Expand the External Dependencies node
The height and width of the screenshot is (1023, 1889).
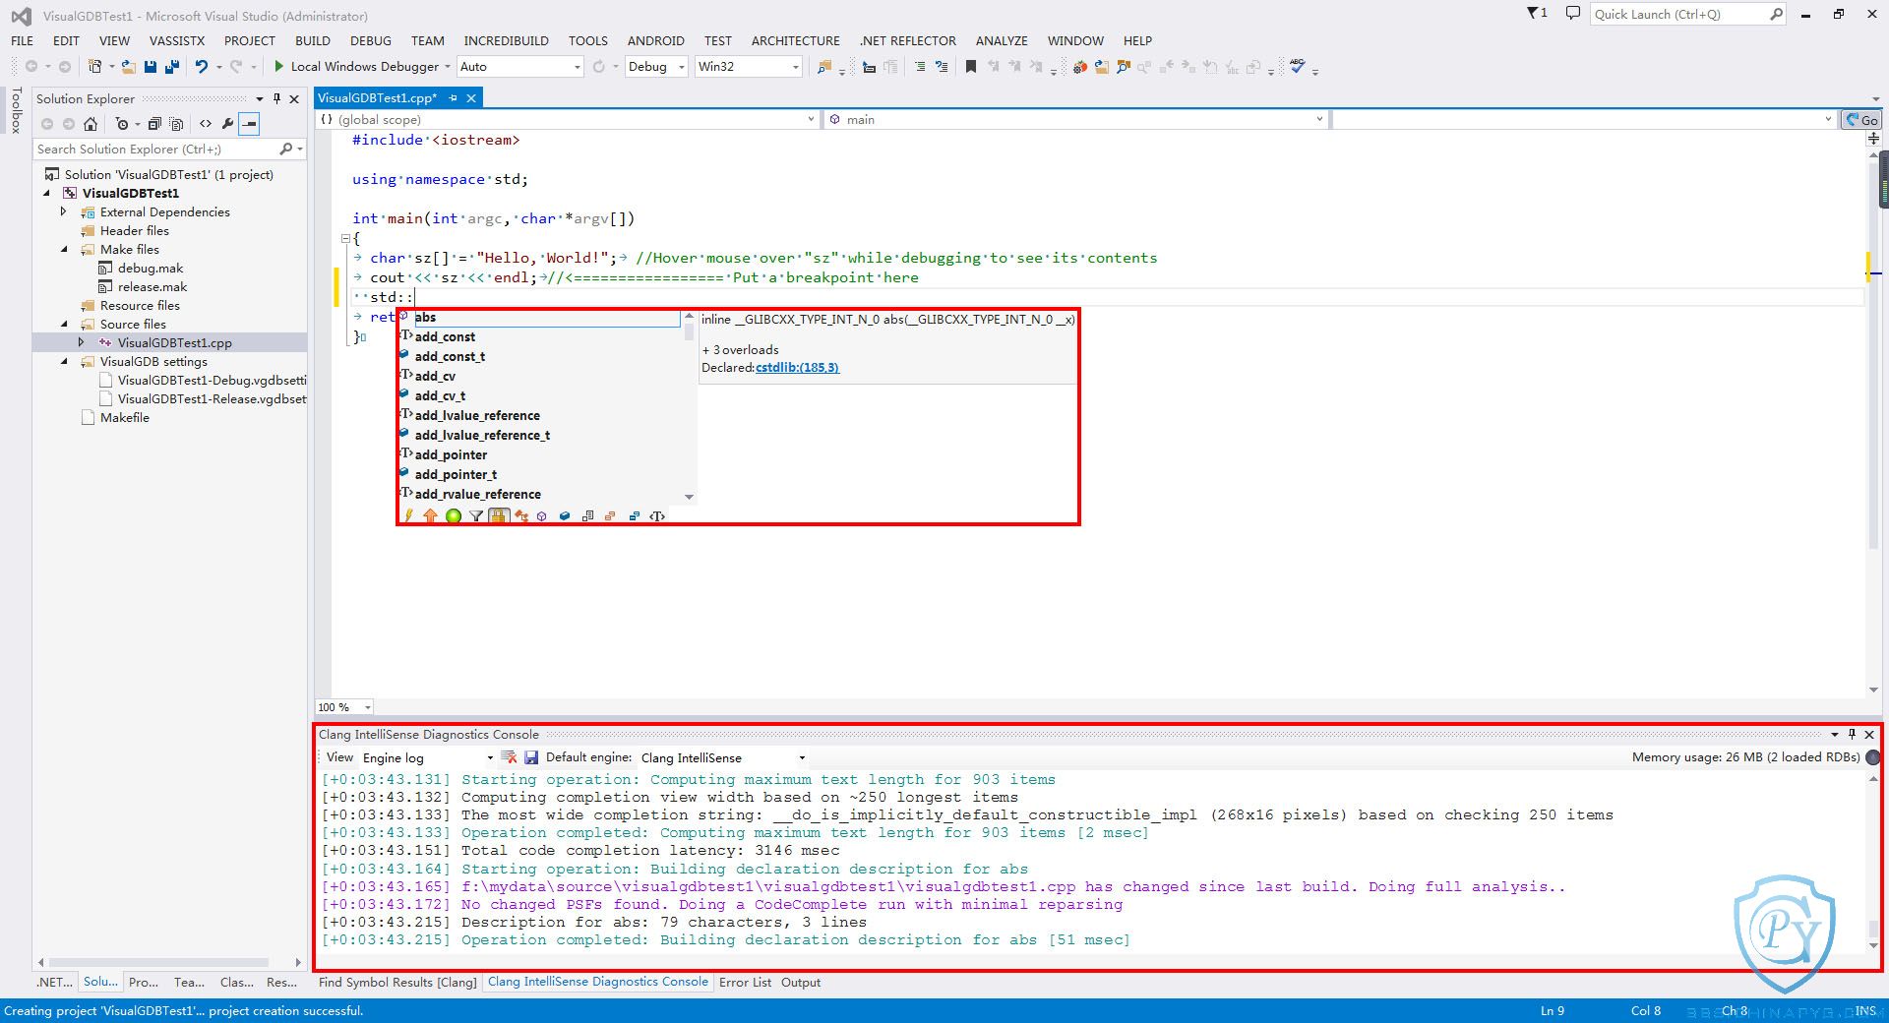[64, 211]
